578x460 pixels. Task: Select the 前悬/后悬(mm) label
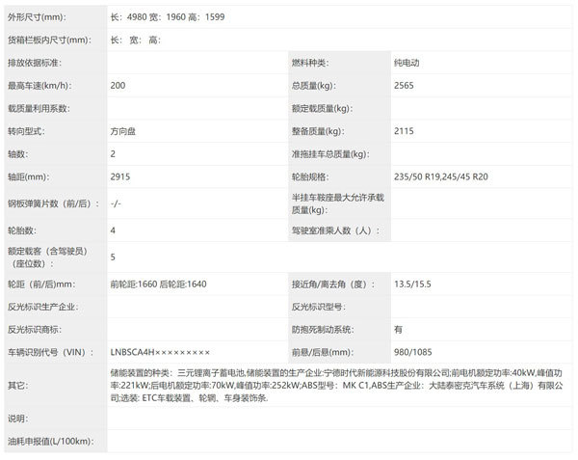click(x=323, y=352)
